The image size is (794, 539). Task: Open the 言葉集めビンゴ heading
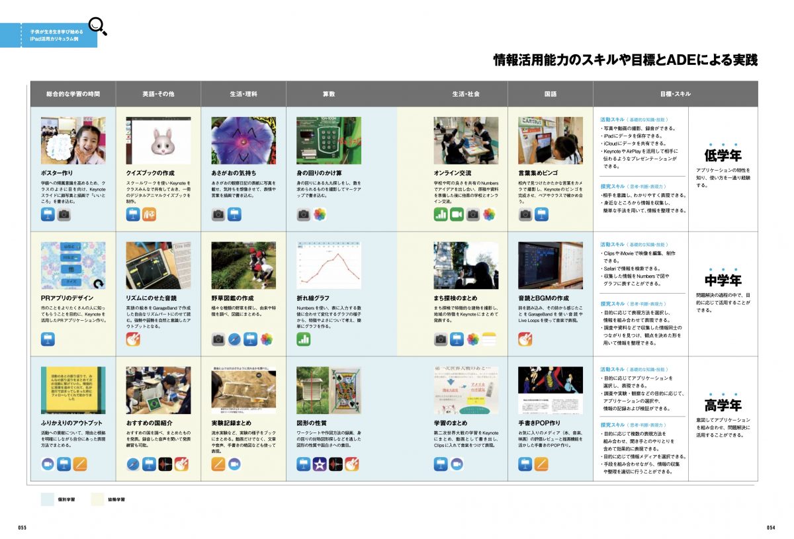pos(541,173)
